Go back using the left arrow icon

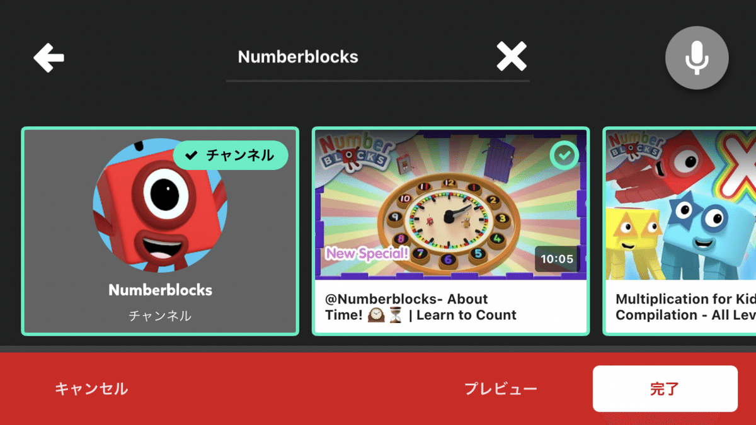click(x=49, y=58)
